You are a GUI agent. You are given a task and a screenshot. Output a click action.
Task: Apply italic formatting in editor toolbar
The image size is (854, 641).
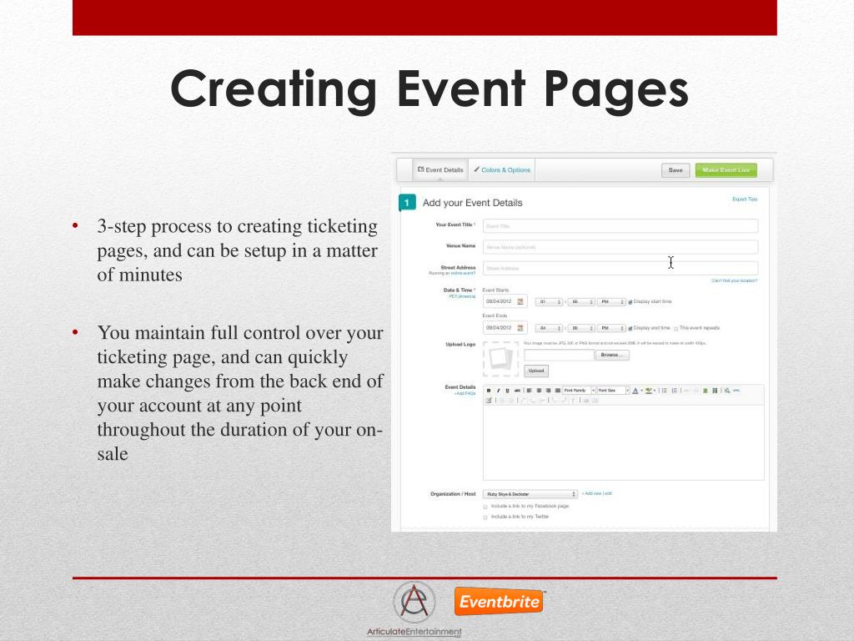(498, 391)
